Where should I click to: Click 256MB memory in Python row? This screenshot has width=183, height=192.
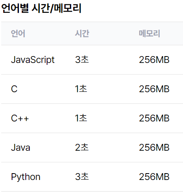click(x=154, y=177)
